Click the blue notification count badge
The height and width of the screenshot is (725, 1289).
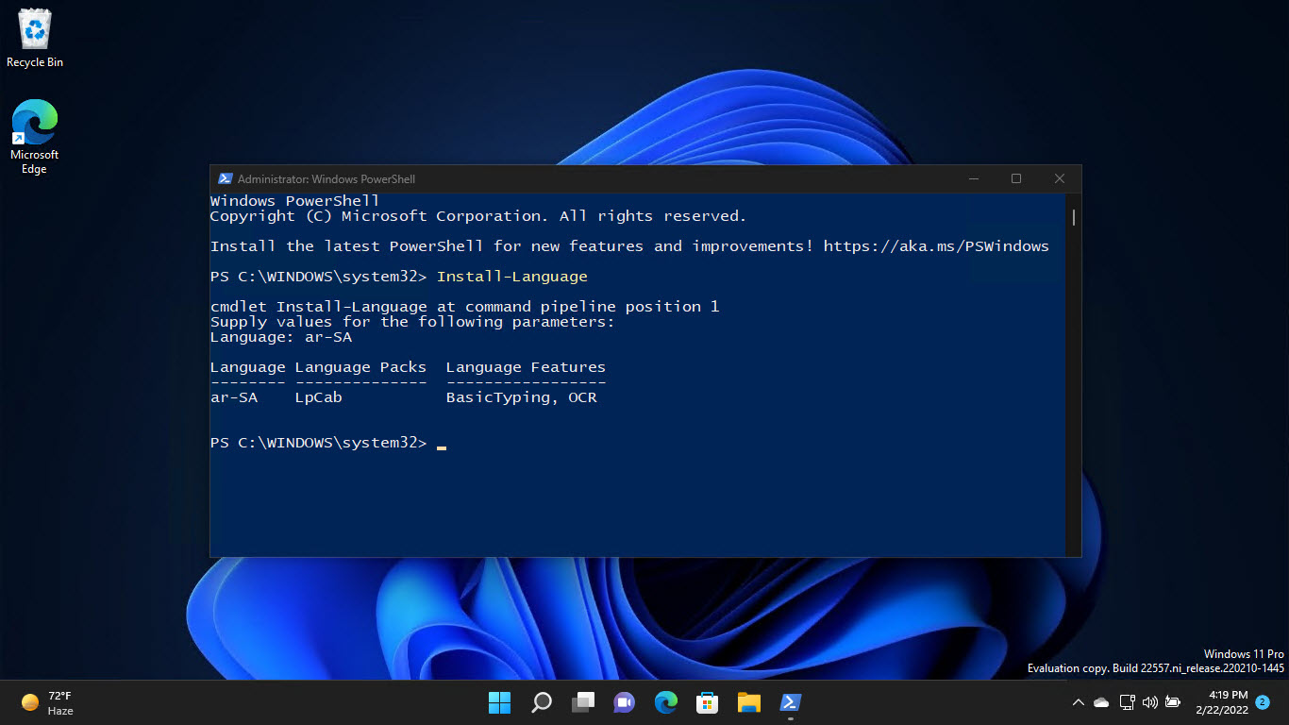1261,702
